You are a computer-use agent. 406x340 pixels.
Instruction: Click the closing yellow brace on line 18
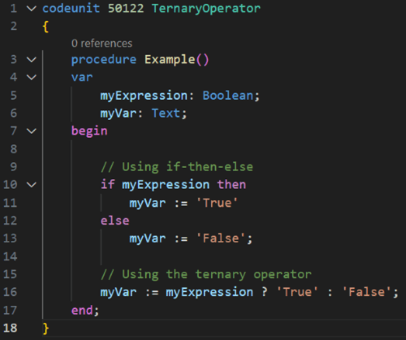coord(46,328)
